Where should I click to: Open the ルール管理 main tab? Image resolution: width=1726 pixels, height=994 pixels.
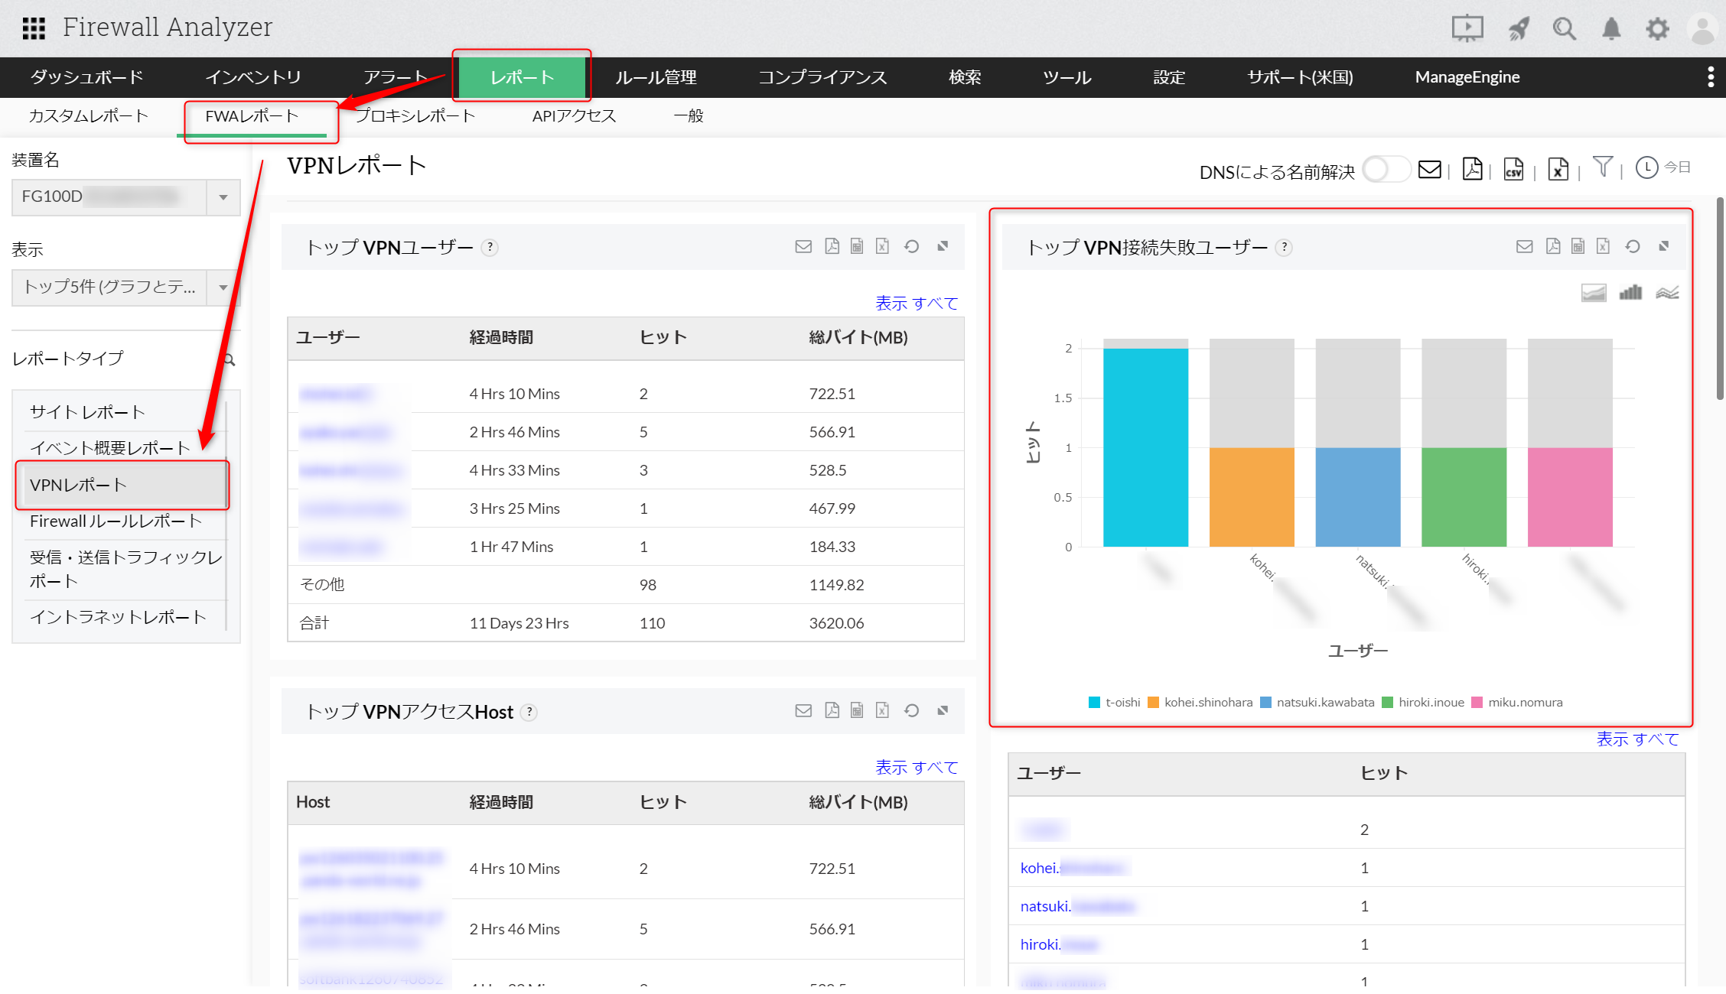click(x=656, y=77)
